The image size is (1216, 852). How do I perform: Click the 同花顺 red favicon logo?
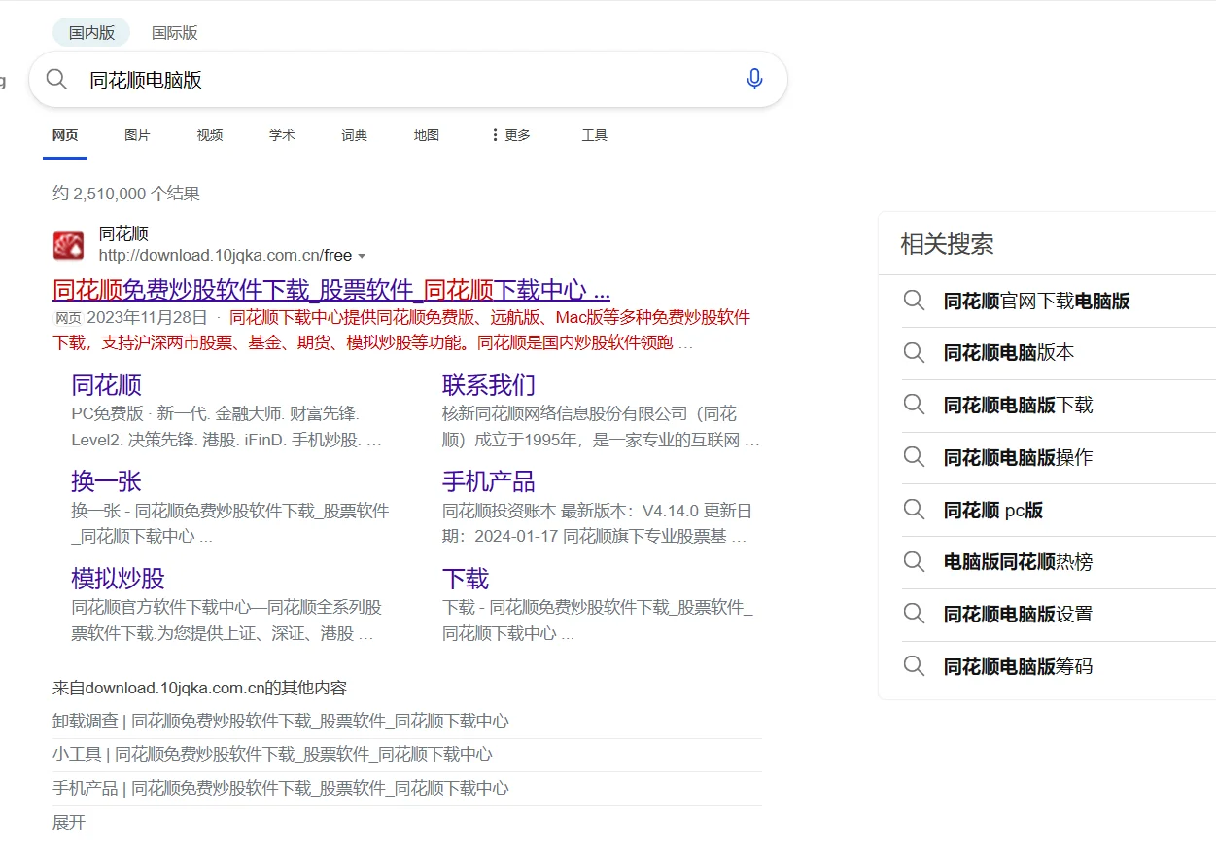(67, 243)
